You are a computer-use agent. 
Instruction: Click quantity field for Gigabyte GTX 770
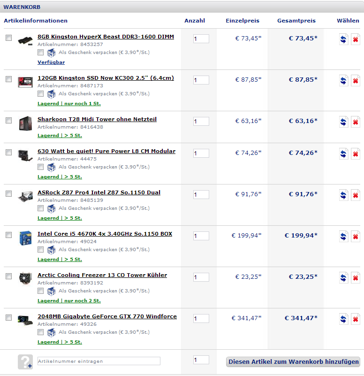201,318
